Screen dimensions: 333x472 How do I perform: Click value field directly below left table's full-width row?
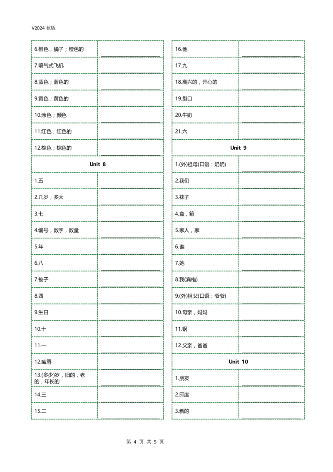click(x=130, y=181)
